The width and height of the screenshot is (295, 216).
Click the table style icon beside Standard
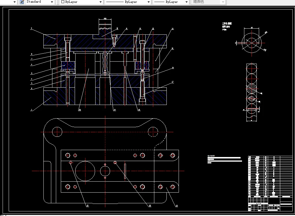[x=22, y=2]
